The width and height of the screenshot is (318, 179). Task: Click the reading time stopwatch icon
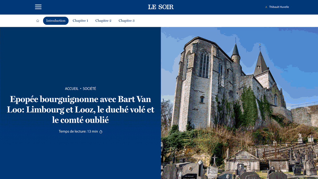(x=100, y=131)
